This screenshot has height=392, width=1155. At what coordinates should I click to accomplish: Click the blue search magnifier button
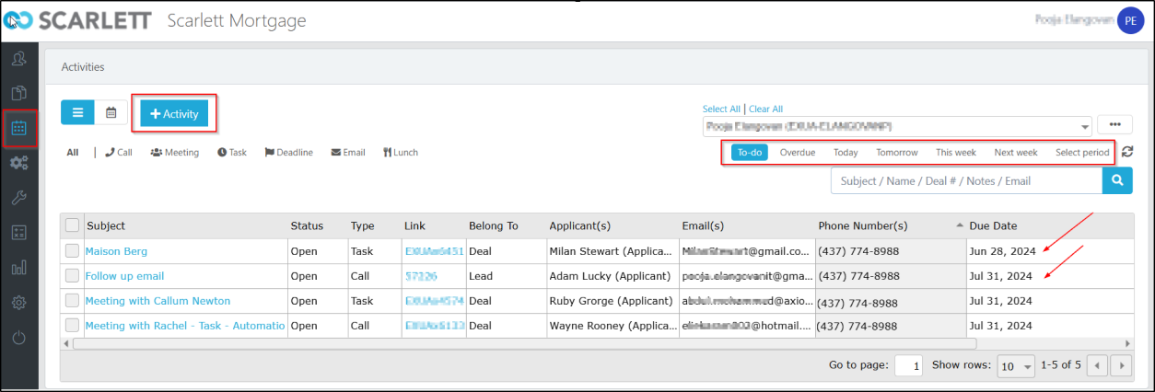coord(1115,181)
